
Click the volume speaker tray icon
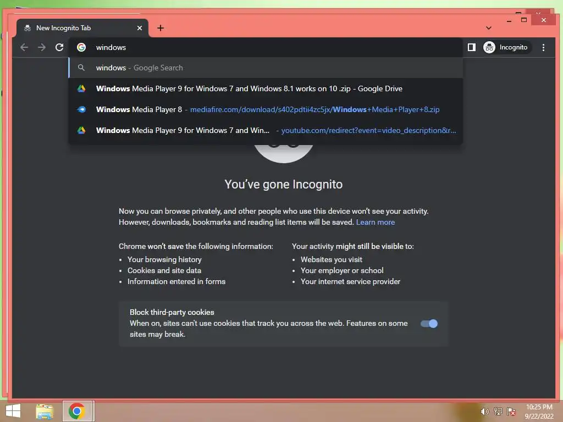485,412
